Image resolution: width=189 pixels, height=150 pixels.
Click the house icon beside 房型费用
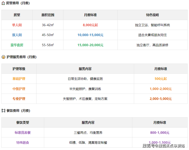3,3
